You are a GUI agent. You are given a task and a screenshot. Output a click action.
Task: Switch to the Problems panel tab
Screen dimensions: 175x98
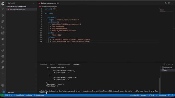[43, 64]
